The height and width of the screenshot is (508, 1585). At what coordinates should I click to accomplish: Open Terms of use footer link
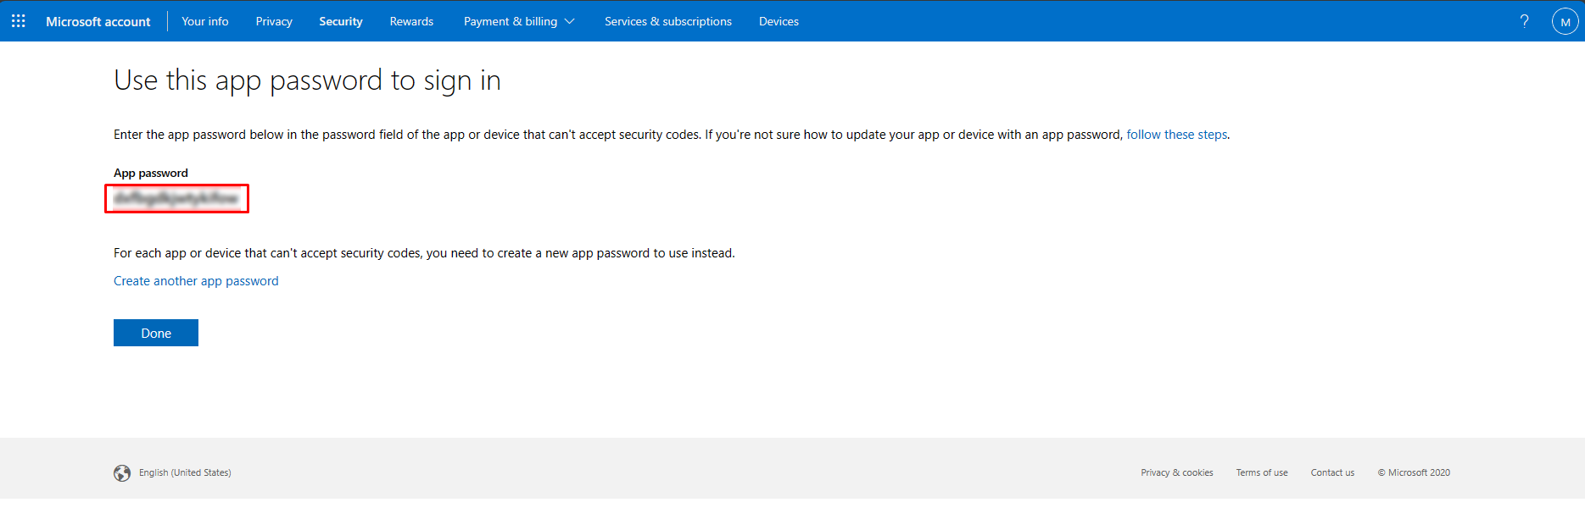[1262, 472]
